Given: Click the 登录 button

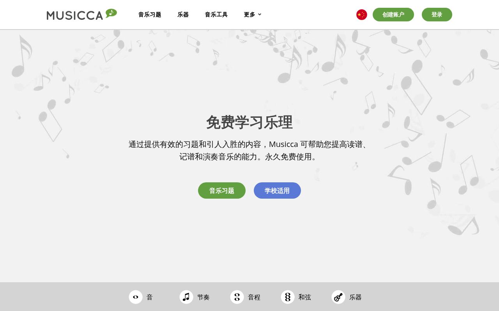Looking at the screenshot, I should (437, 15).
